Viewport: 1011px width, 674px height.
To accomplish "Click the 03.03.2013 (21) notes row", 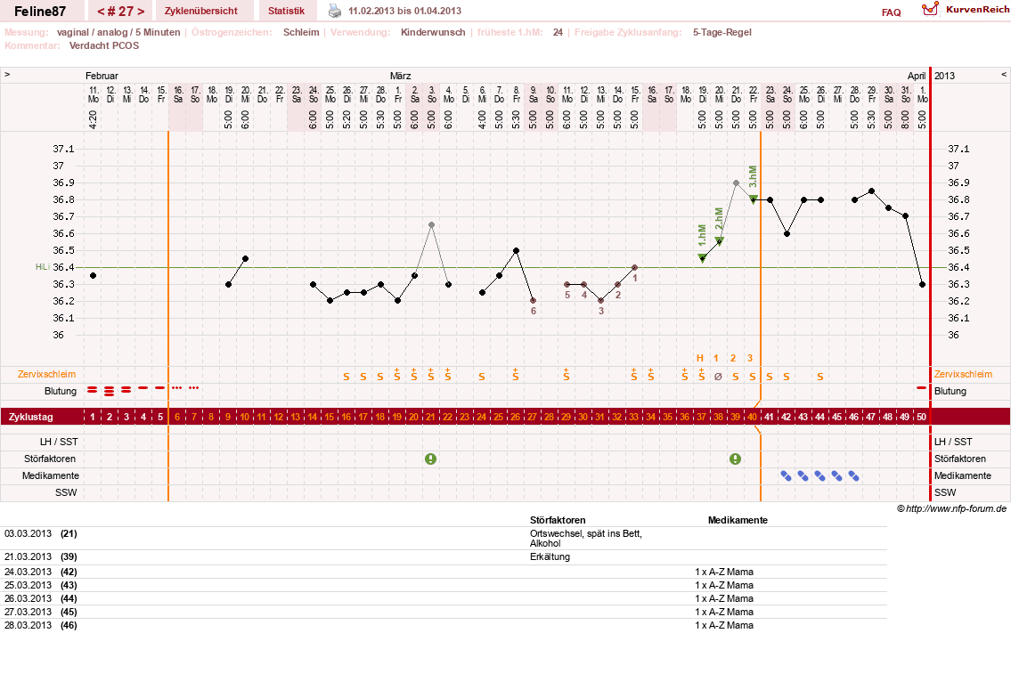I will [444, 538].
